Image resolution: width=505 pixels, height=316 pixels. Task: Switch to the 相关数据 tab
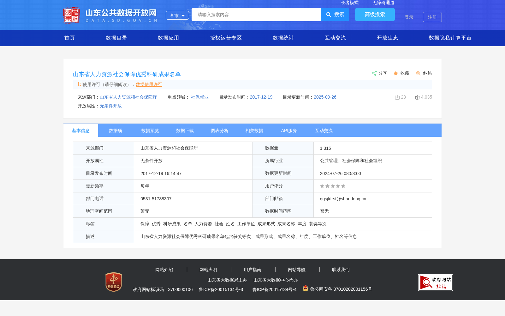coord(254,131)
